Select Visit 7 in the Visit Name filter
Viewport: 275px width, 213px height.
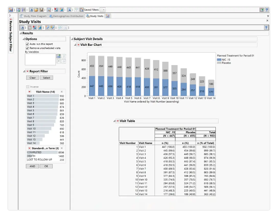point(45,118)
